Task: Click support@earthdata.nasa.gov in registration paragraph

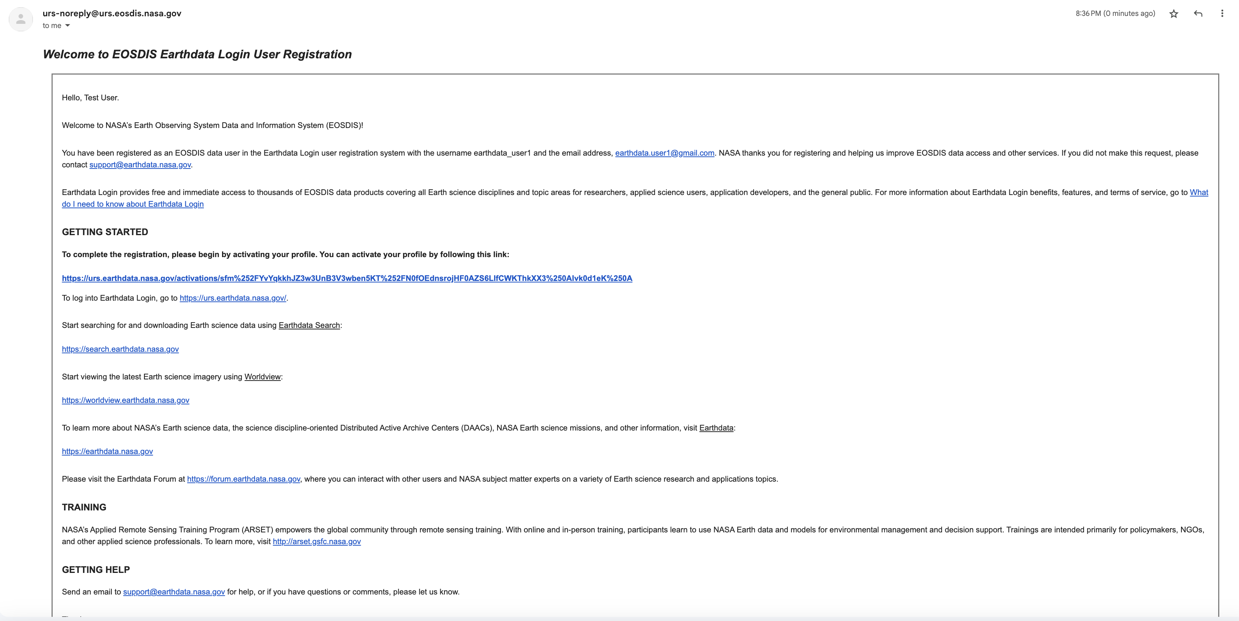Action: coord(140,165)
